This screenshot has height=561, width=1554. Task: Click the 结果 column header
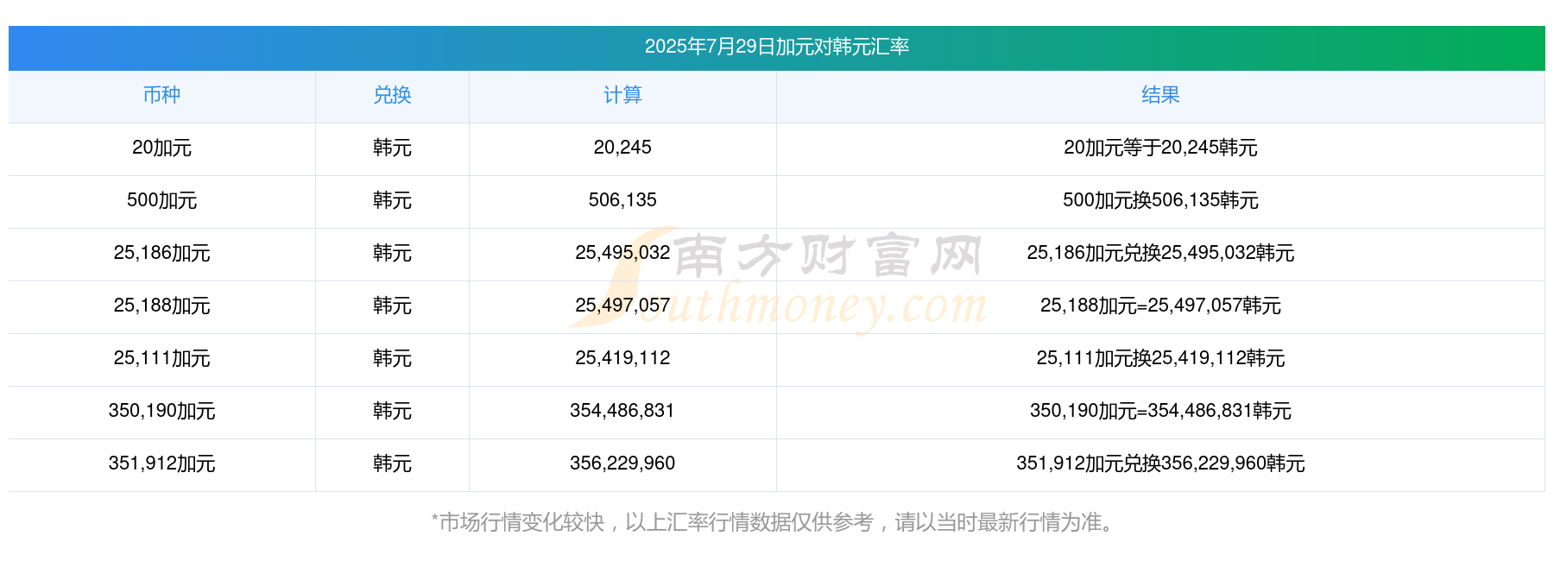(1160, 95)
